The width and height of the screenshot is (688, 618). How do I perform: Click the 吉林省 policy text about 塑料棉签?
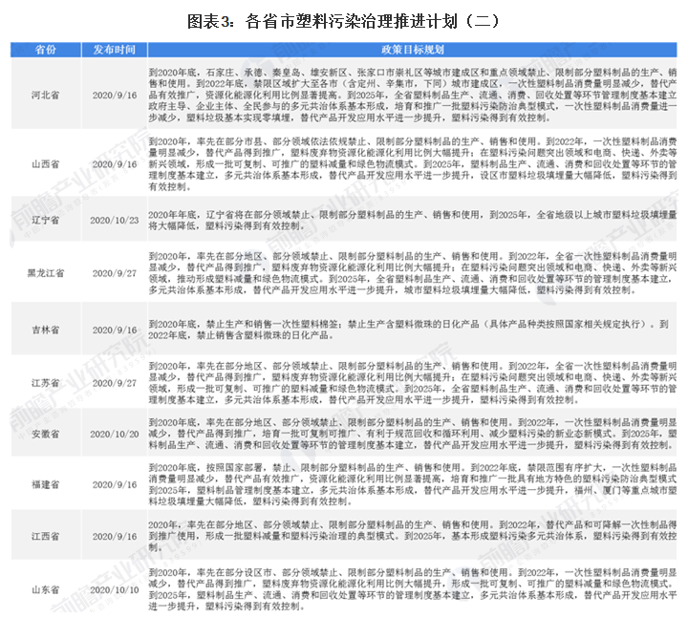coord(408,330)
